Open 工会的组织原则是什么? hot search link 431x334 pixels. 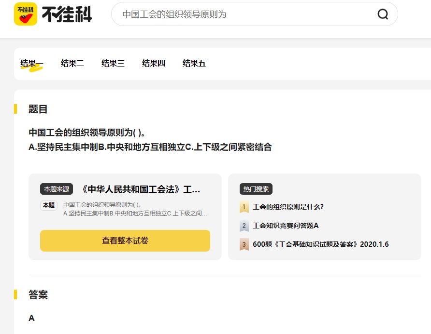click(288, 207)
